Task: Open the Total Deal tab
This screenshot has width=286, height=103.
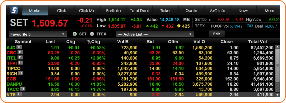Action: [139, 11]
